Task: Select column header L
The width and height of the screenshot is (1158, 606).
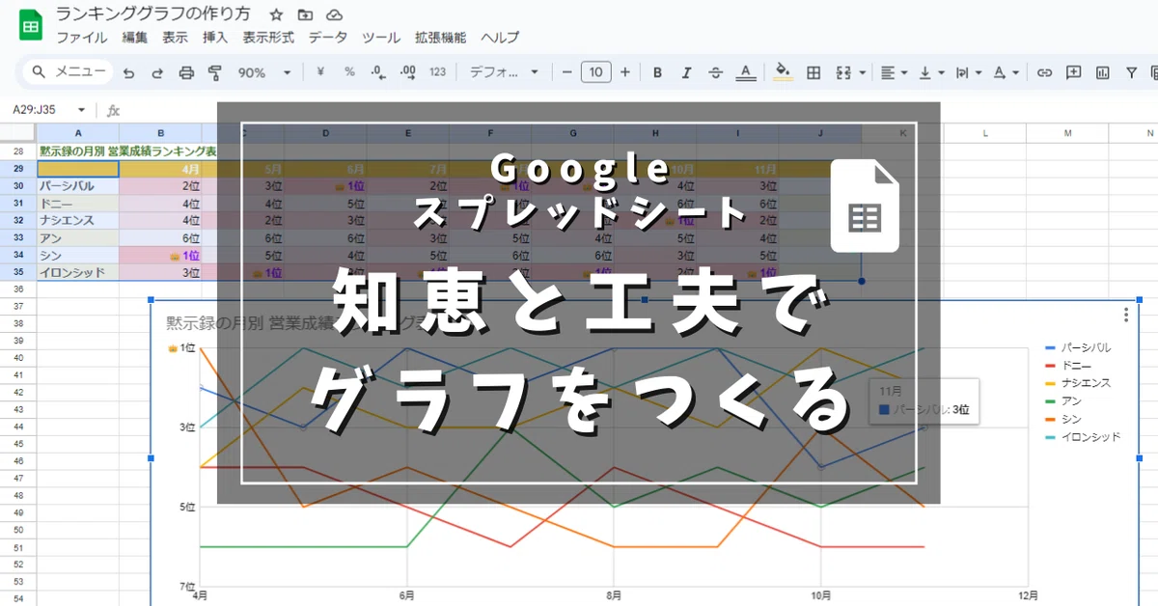Action: tap(985, 133)
